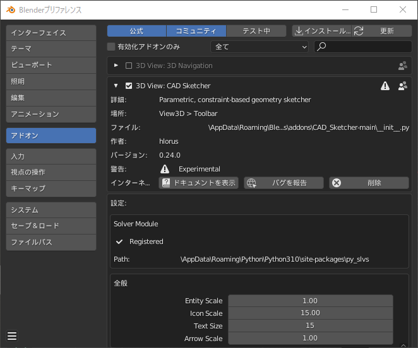Viewport: 418px width, 348px height.
Task: Open the 視点の操作 preferences tab
Action: pyautogui.click(x=51, y=172)
